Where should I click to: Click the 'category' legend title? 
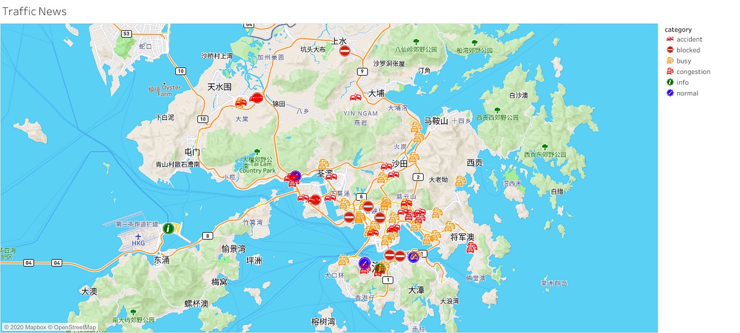(678, 30)
